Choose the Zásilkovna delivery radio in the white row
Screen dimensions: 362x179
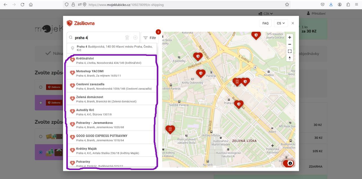pyautogui.click(x=41, y=87)
